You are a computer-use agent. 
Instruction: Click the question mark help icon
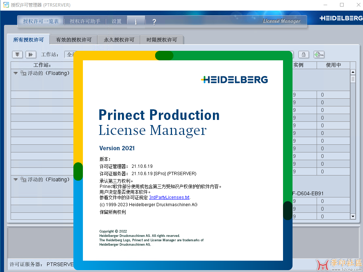[x=154, y=22]
